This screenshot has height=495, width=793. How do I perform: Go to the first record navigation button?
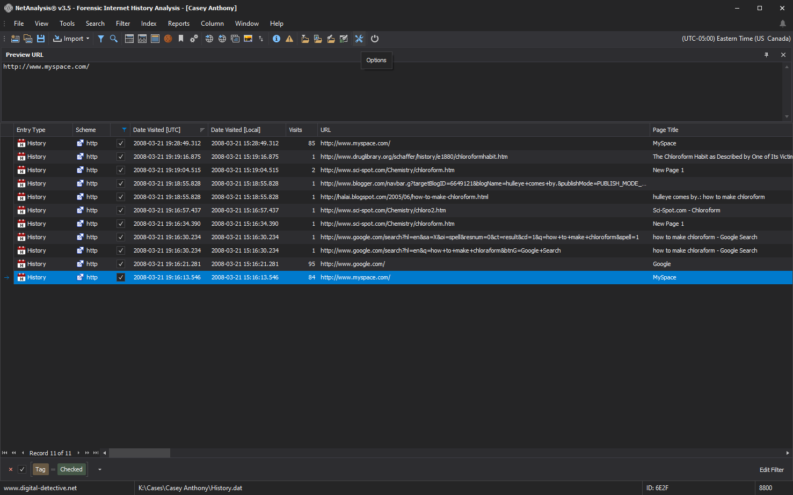pyautogui.click(x=5, y=453)
